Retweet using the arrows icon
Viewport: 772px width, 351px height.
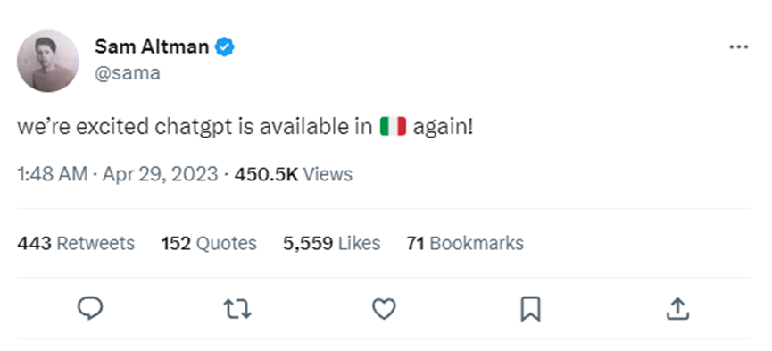237,309
